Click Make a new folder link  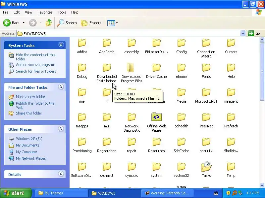[30, 97]
